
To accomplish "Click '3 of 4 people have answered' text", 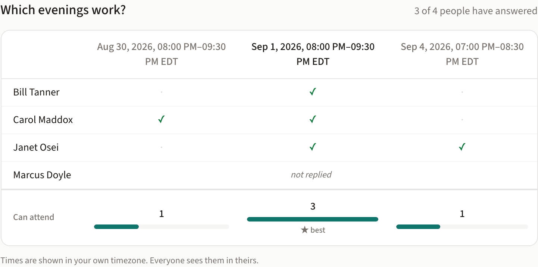I will [x=476, y=11].
